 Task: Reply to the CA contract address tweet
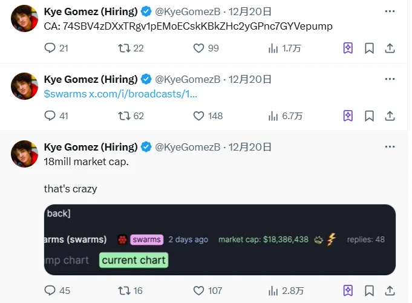click(x=50, y=48)
